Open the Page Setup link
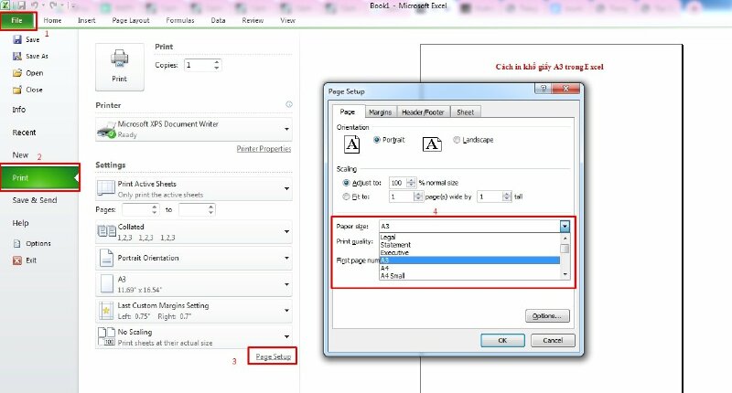732x393 pixels. (x=273, y=356)
